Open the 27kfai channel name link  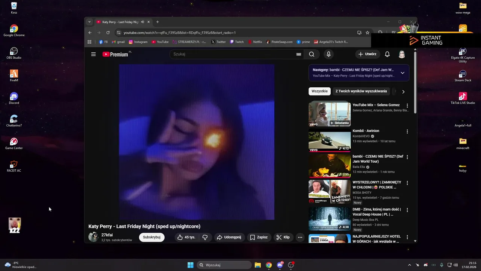[x=107, y=235]
